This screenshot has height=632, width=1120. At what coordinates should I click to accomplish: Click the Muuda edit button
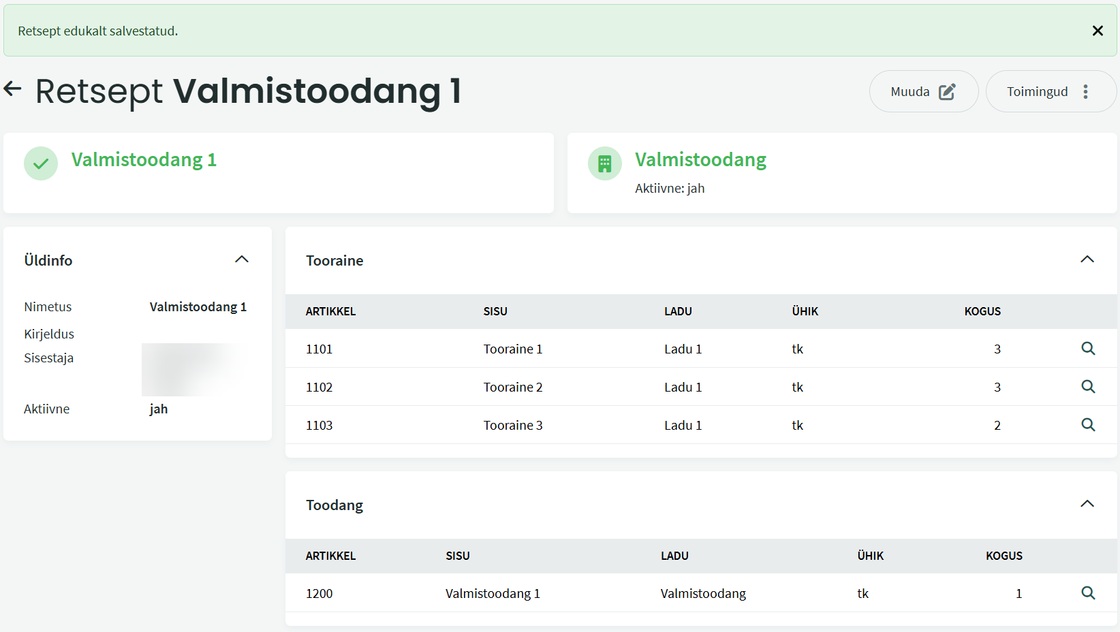(923, 92)
